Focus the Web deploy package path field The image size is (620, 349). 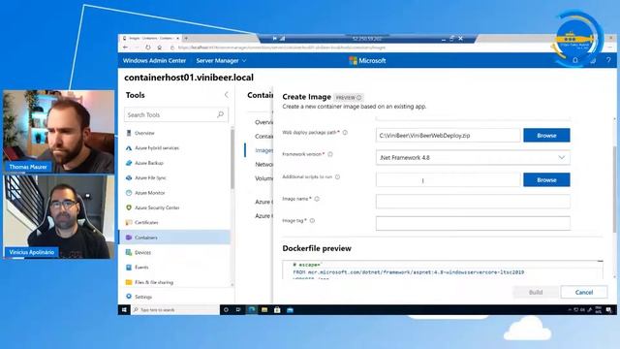(448, 136)
